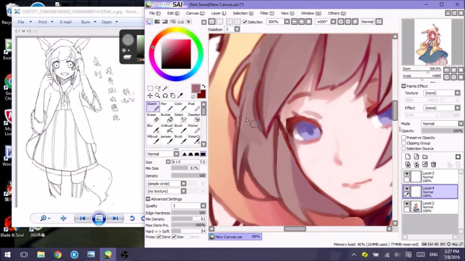Click the foreground color swatch

[x=196, y=88]
